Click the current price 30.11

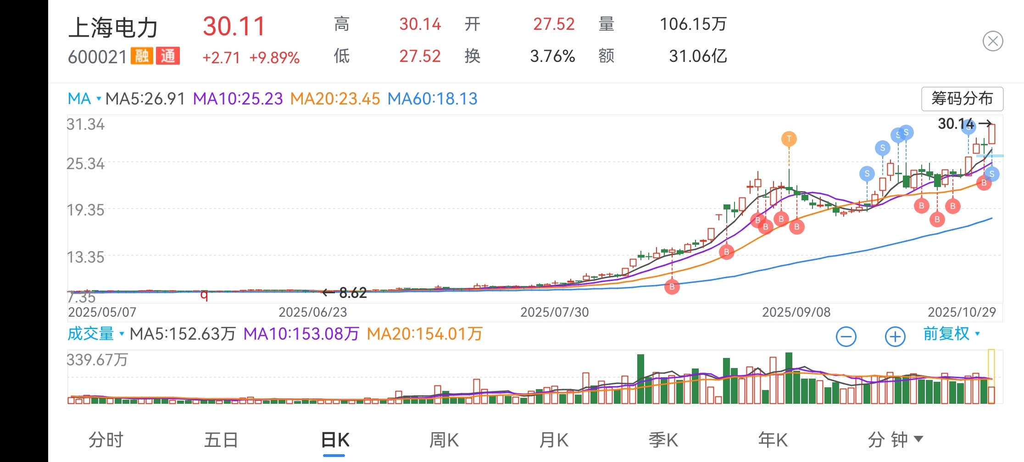tap(234, 27)
